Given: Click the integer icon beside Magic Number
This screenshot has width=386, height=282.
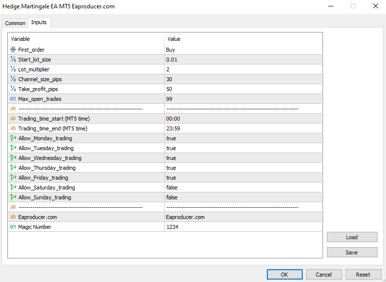Looking at the screenshot, I should tap(13, 227).
